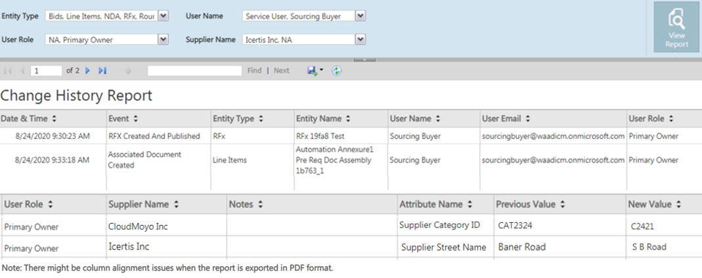Image resolution: width=702 pixels, height=278 pixels.
Task: Open the Entity Type dropdown
Action: click(x=164, y=16)
